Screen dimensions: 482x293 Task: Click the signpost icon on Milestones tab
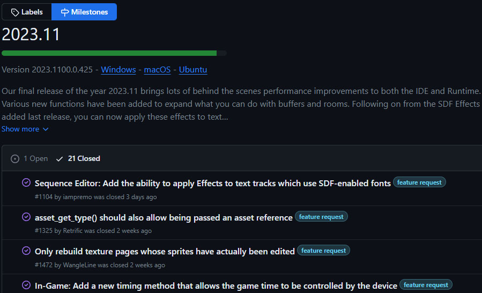click(x=64, y=12)
